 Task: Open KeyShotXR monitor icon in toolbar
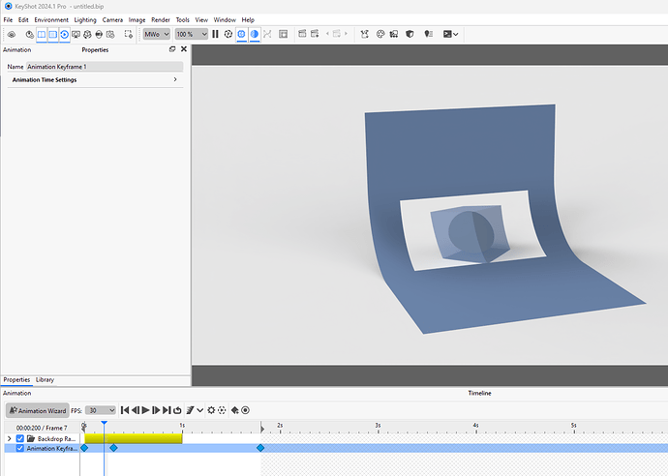point(76,34)
